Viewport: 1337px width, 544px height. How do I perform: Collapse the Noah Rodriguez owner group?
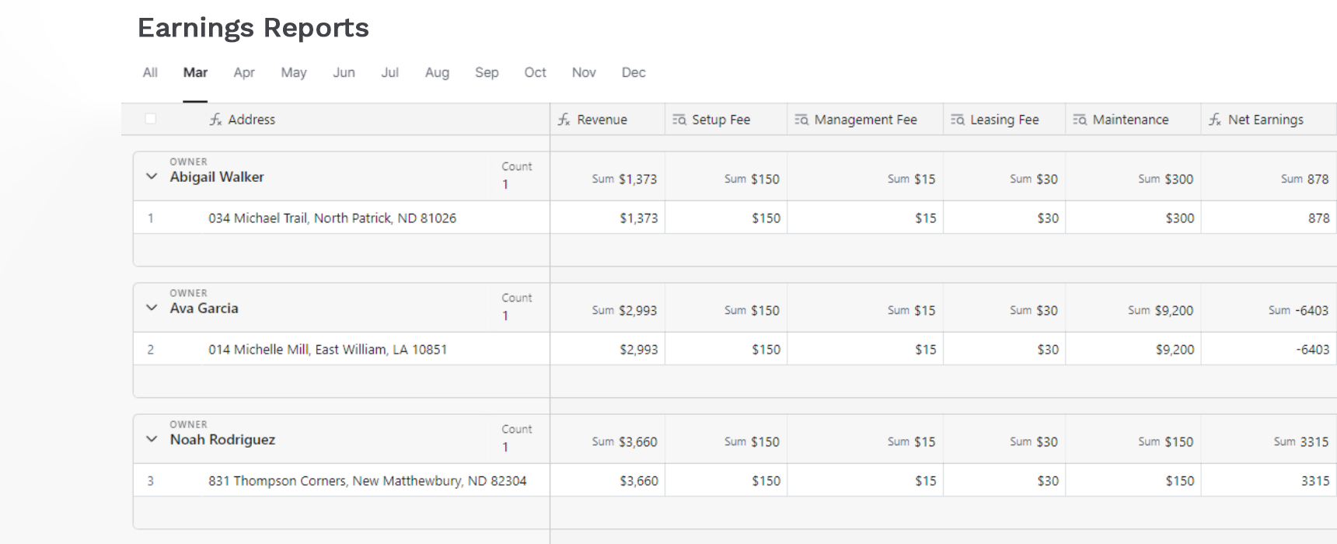pyautogui.click(x=152, y=439)
